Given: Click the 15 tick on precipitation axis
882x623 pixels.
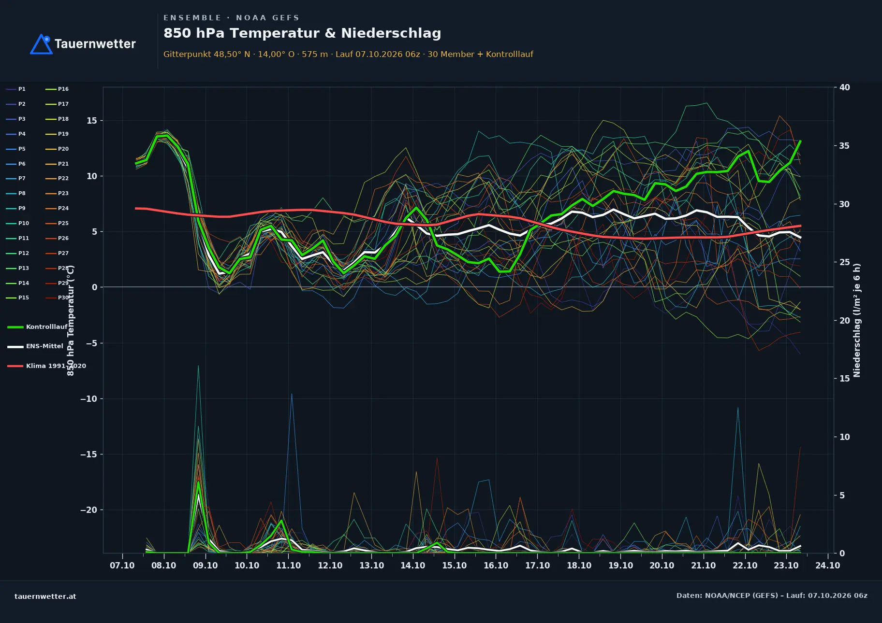Looking at the screenshot, I should 845,379.
